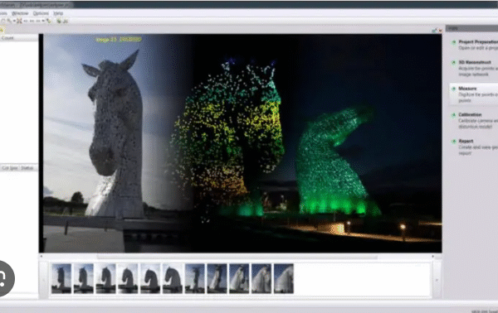Click the Report workflow step title
The width and height of the screenshot is (498, 313).
point(466,142)
